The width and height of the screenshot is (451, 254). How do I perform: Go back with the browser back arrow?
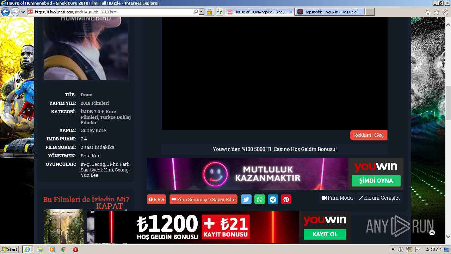[5, 12]
